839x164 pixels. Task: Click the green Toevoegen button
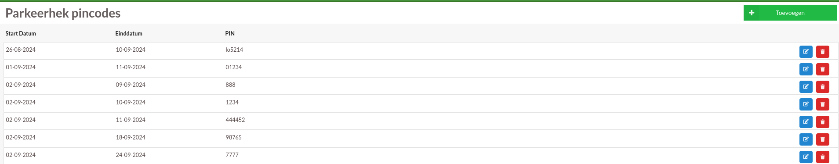790,13
